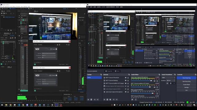
Task: Unmute NDI 5 Source Desktop in mixer
Action: coord(155,94)
